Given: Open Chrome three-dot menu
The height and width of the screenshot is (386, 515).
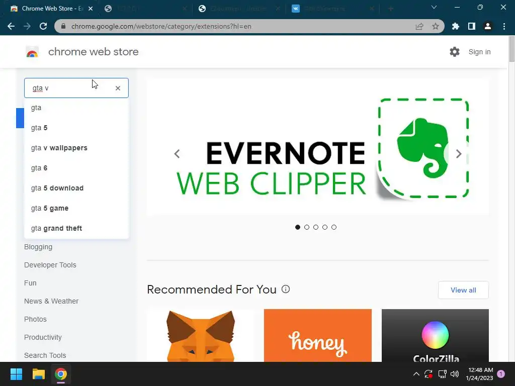Looking at the screenshot, I should (504, 26).
